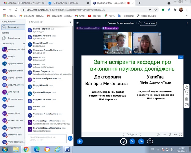Image resolution: width=191 pixels, height=153 pixels.
Task: Toggle the multi-user whiteboard icon
Action: tap(186, 105)
